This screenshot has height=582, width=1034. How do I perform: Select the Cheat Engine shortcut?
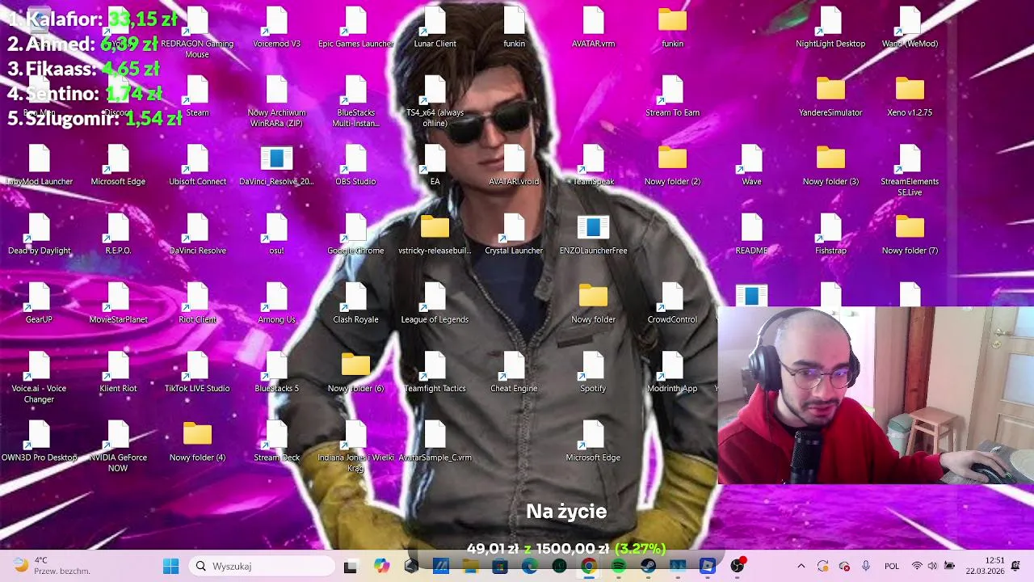pyautogui.click(x=514, y=373)
